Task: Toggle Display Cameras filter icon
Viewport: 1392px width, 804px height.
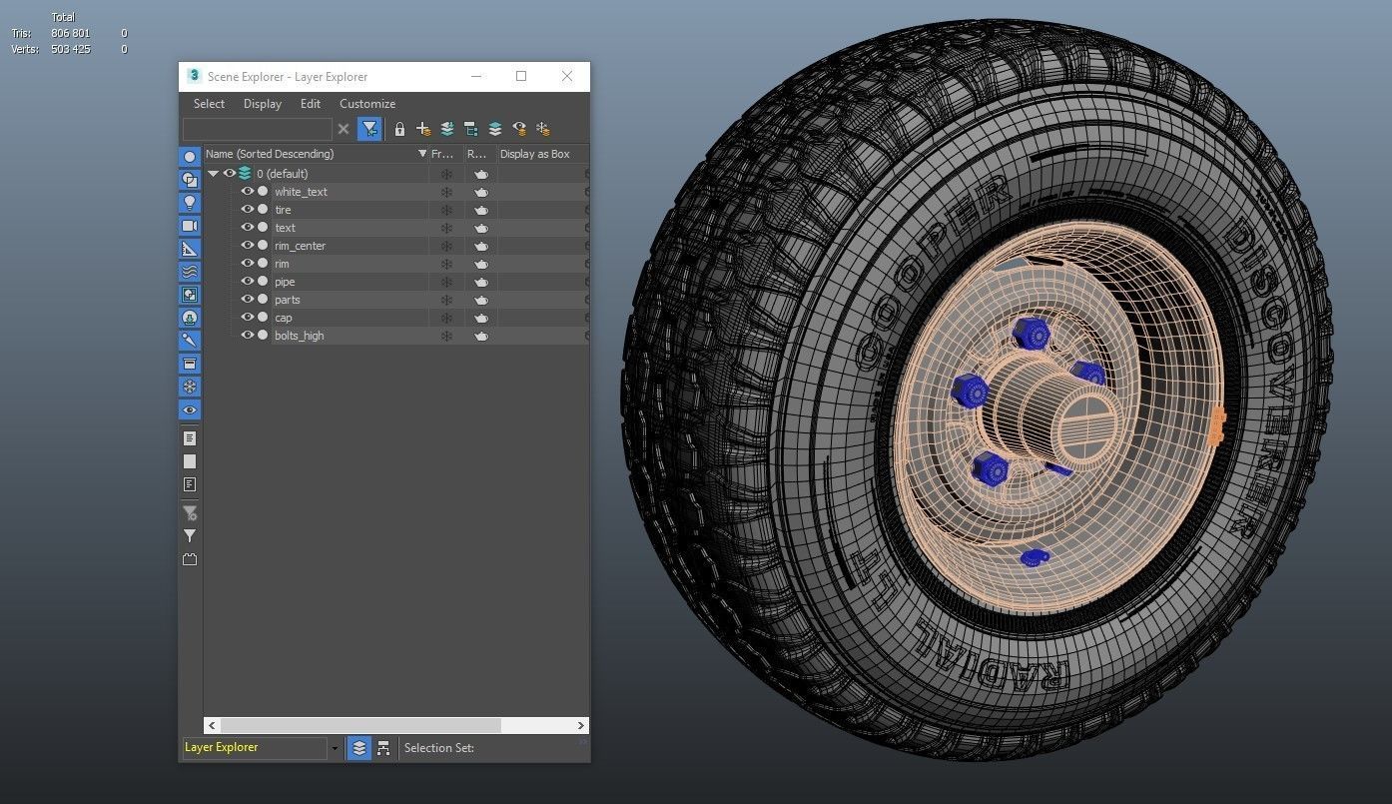Action: click(x=190, y=226)
